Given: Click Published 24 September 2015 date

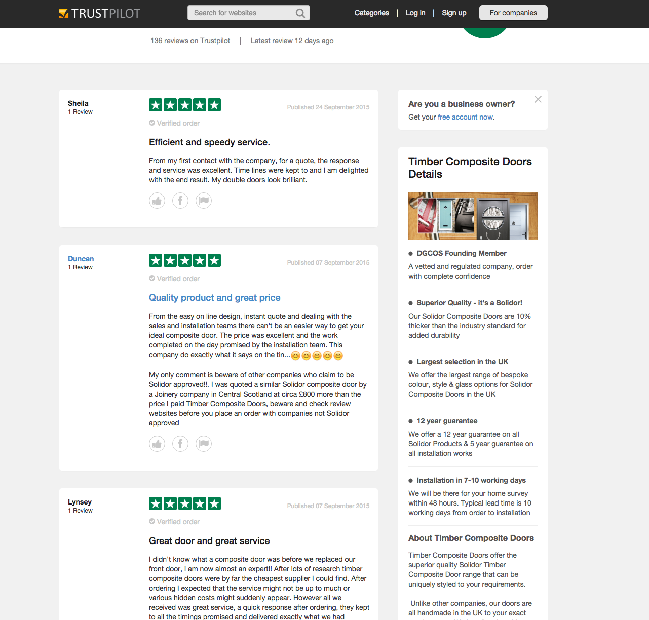Looking at the screenshot, I should (x=328, y=107).
